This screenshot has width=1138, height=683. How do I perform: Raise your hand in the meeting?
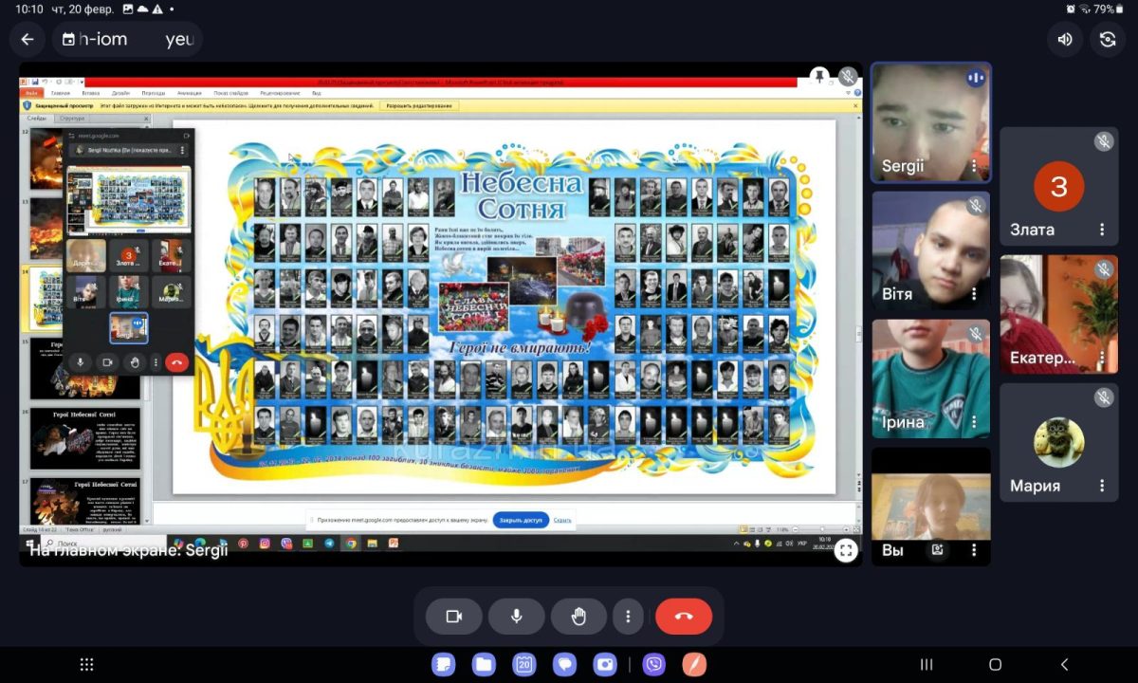pyautogui.click(x=578, y=617)
